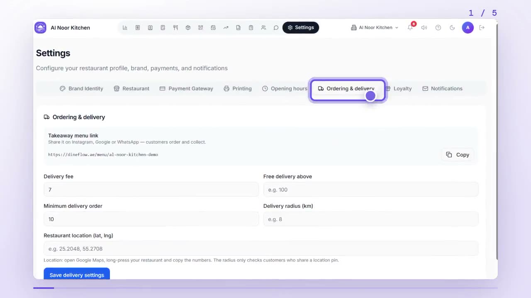This screenshot has width=531, height=298.
Task: Switch to the Notifications tab
Action: [x=442, y=89]
